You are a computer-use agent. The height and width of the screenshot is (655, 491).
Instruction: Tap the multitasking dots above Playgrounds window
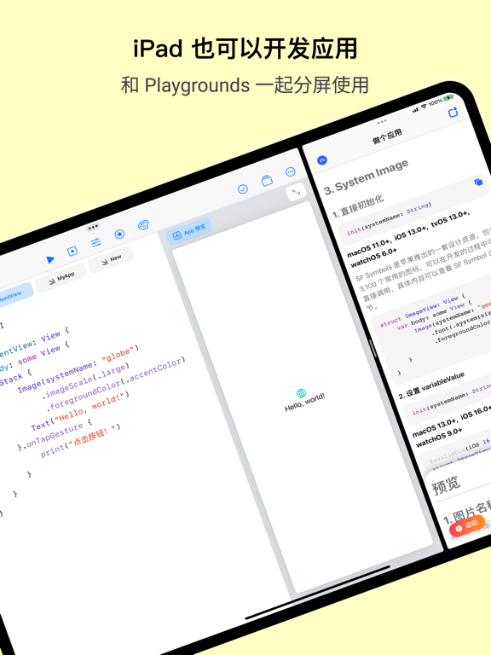coord(93,227)
